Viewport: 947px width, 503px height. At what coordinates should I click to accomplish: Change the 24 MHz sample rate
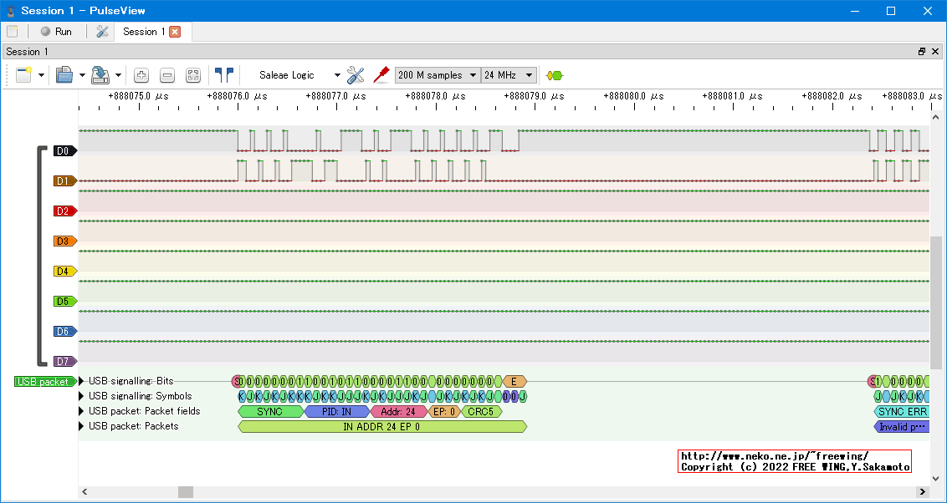[509, 75]
